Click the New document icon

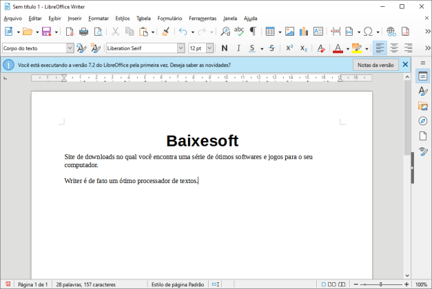pyautogui.click(x=8, y=32)
